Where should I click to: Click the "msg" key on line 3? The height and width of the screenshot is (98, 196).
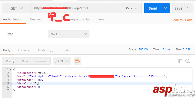click(x=21, y=76)
